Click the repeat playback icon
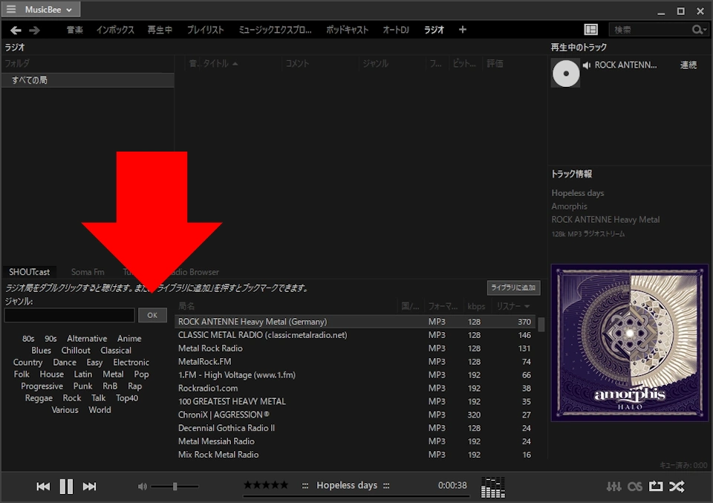The width and height of the screenshot is (713, 503). [656, 486]
